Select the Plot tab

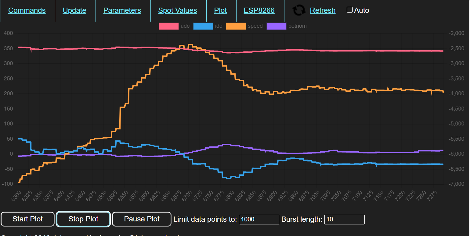coord(220,10)
